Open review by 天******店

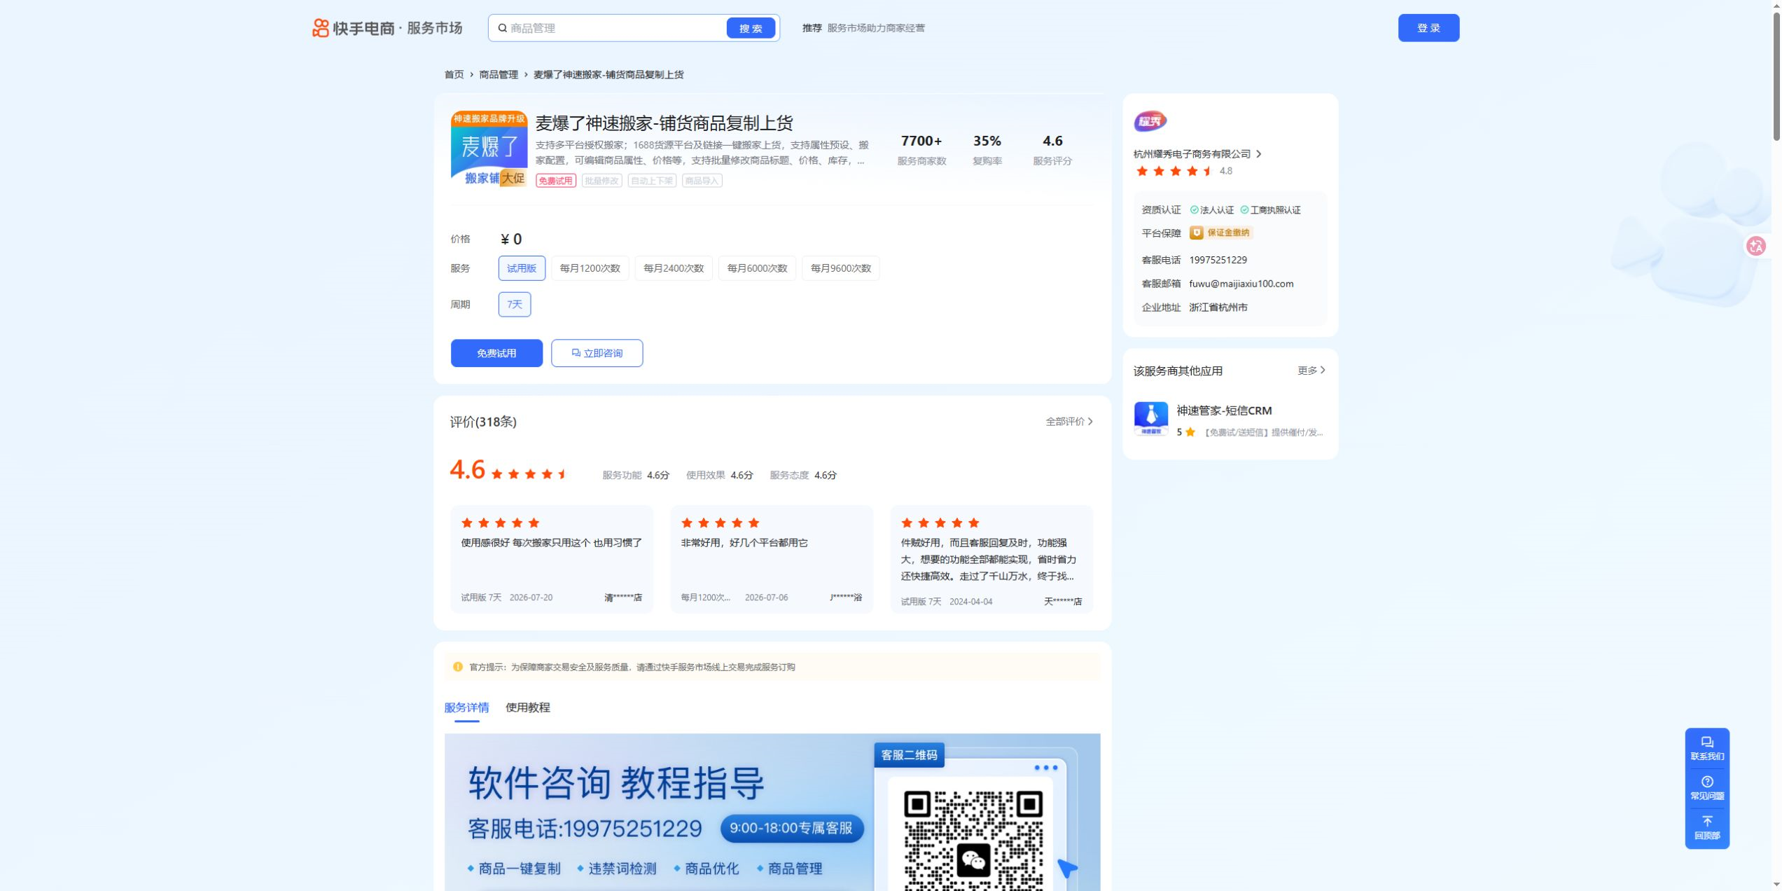(991, 559)
